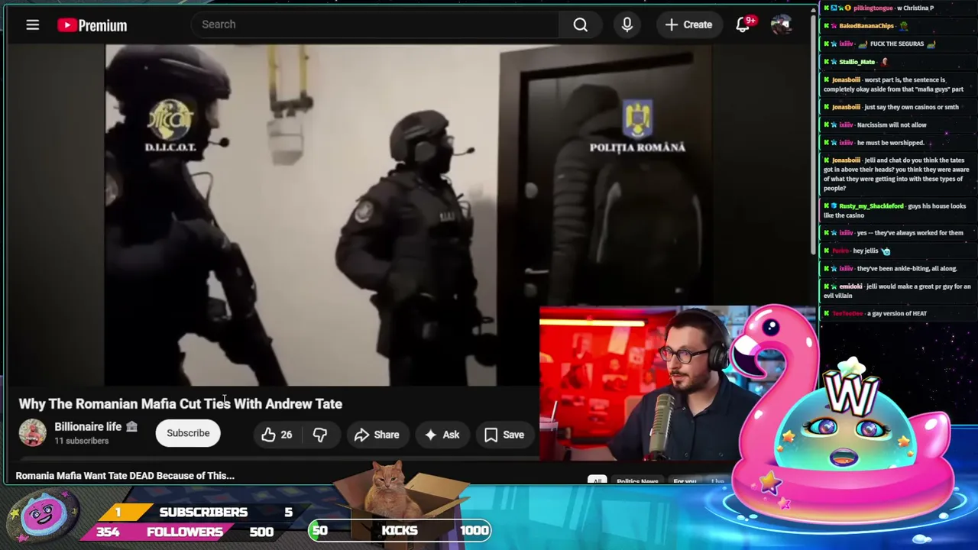Screen dimensions: 978x550
Task: Click into the YouTube Search field
Action: tap(374, 24)
